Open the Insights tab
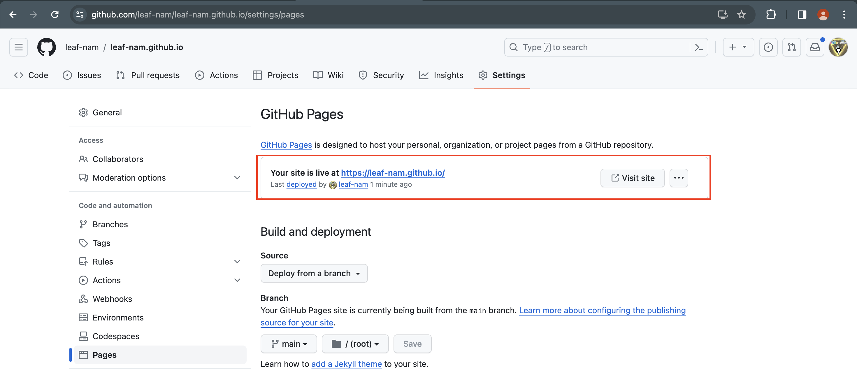 [x=441, y=75]
